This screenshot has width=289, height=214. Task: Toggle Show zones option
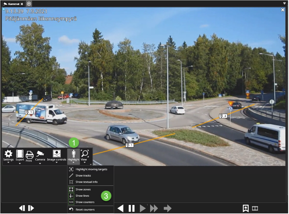(x=83, y=190)
